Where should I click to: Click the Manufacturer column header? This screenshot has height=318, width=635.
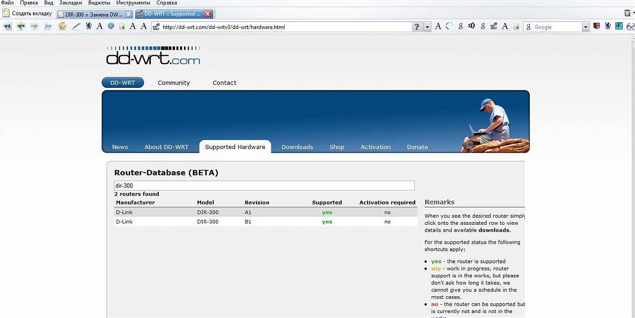pos(135,202)
